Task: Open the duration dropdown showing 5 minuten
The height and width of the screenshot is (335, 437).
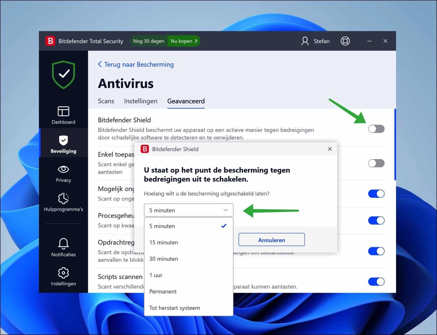Action: coord(189,210)
